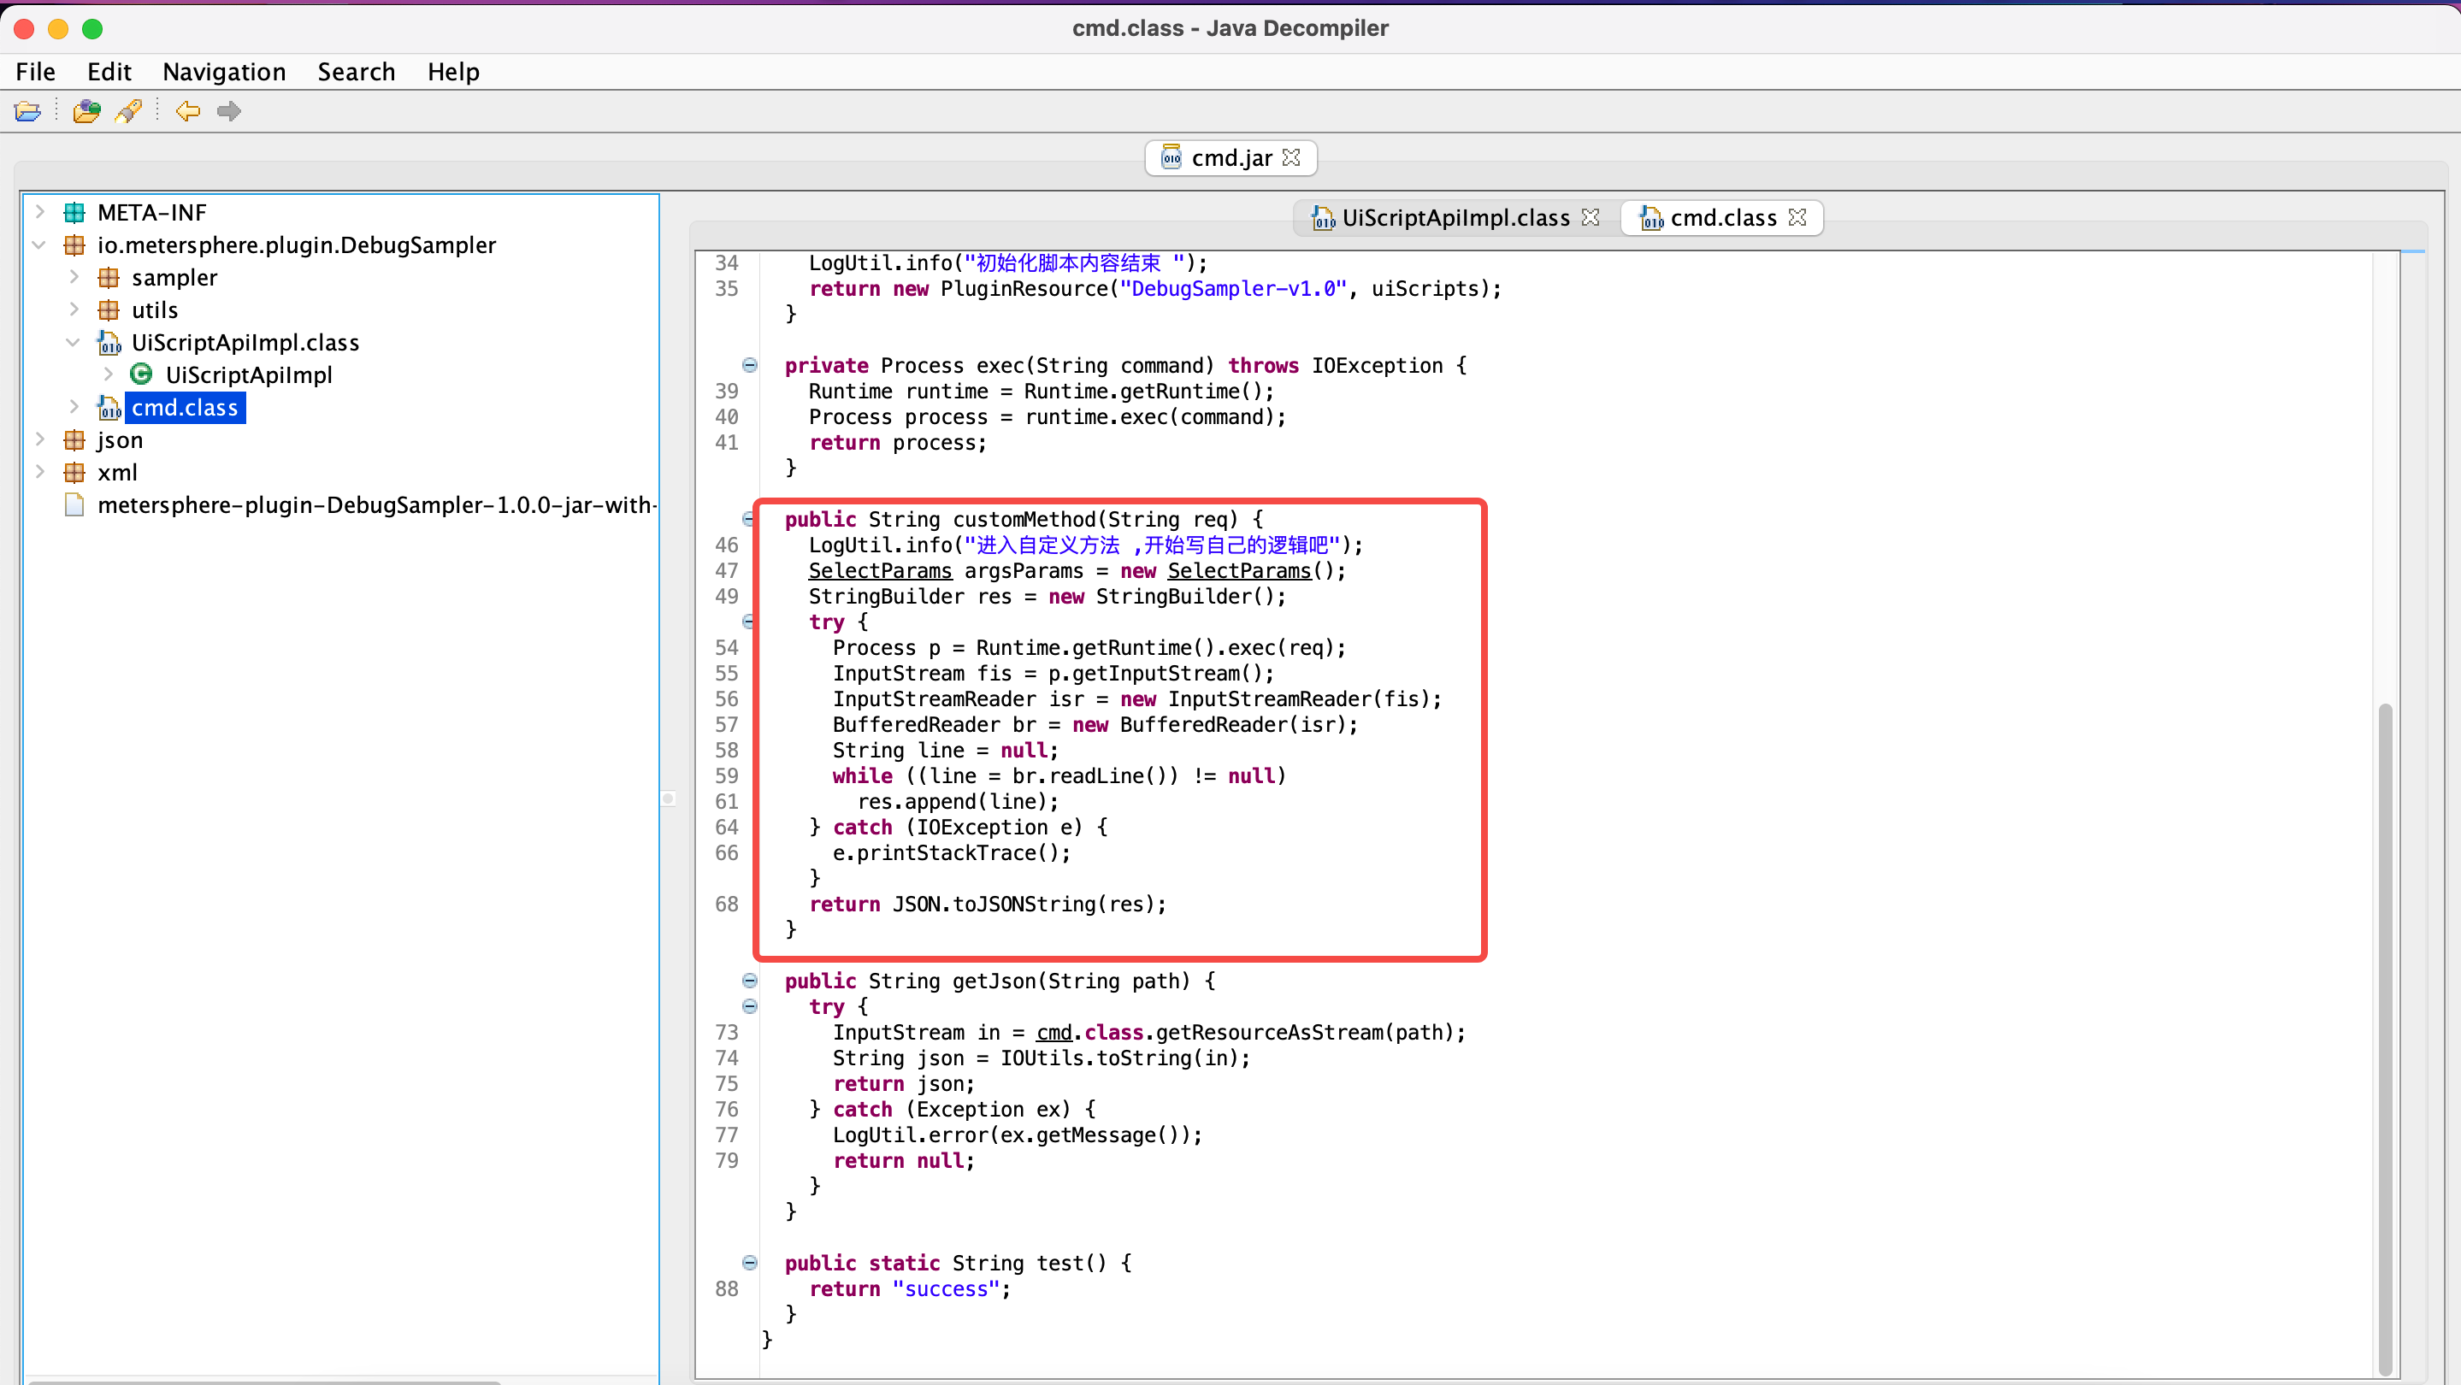The height and width of the screenshot is (1385, 2461).
Task: Switch to the UiScriptApiImpl.class tab
Action: point(1455,218)
